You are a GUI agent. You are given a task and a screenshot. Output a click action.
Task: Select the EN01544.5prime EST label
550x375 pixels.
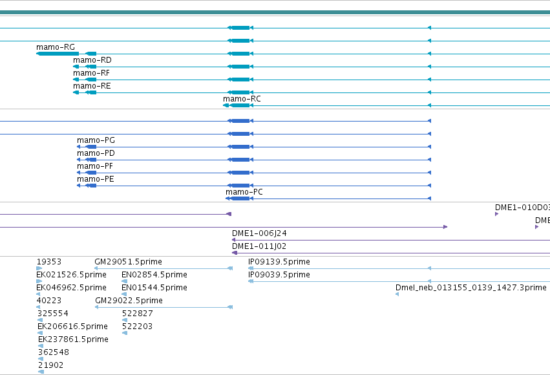(x=154, y=288)
